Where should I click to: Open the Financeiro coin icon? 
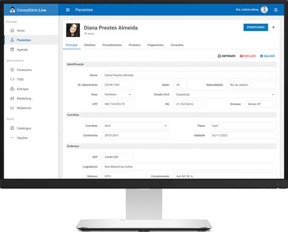point(12,70)
